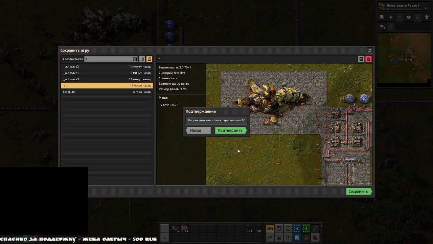Open tips graduation cap icon
Viewport: 433px width, 244px height.
tap(382, 26)
